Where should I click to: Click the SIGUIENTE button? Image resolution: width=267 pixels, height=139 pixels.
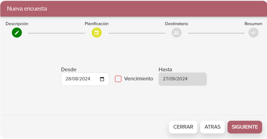click(245, 127)
